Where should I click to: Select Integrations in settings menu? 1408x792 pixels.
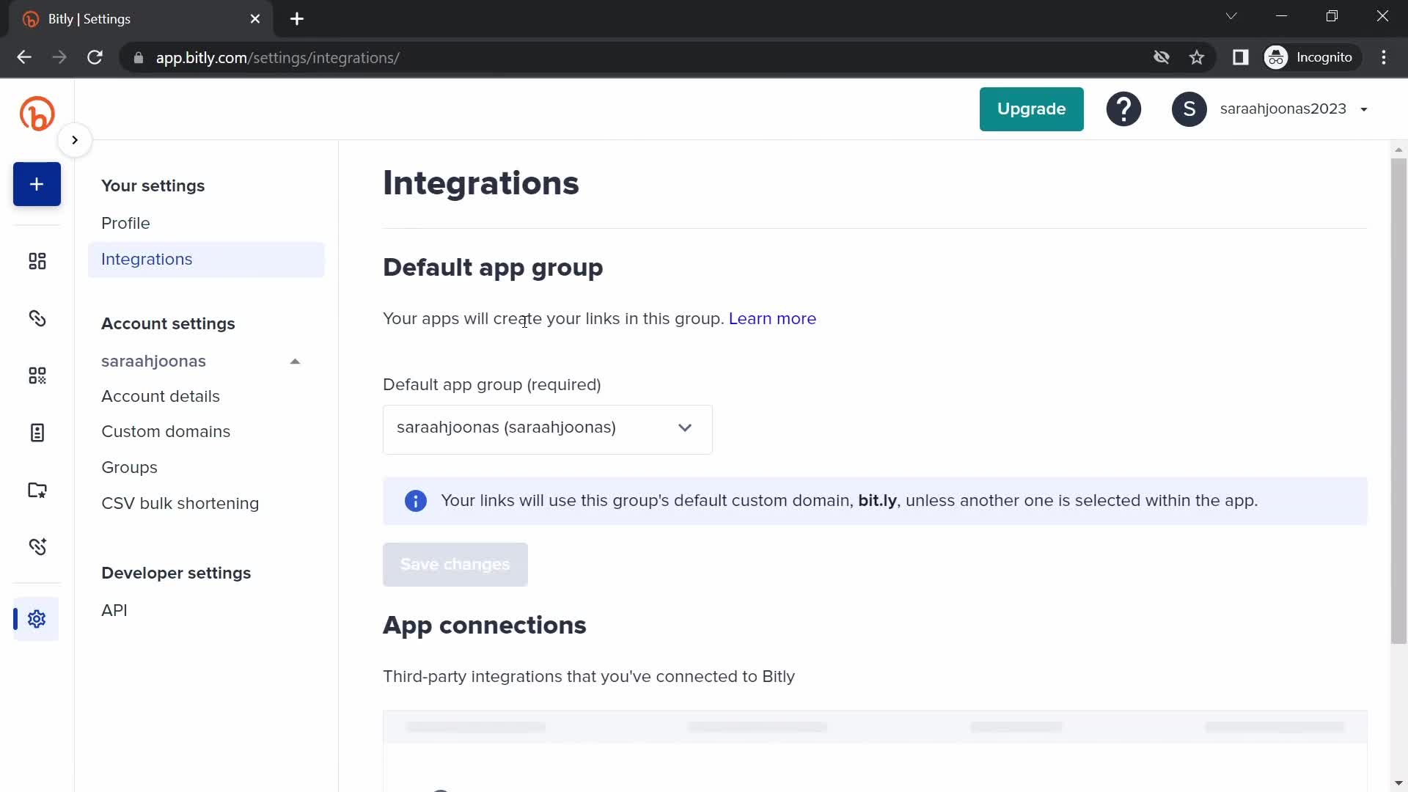(x=206, y=260)
